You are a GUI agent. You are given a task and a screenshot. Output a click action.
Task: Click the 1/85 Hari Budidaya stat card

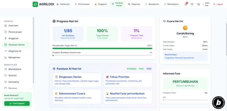click(68, 33)
